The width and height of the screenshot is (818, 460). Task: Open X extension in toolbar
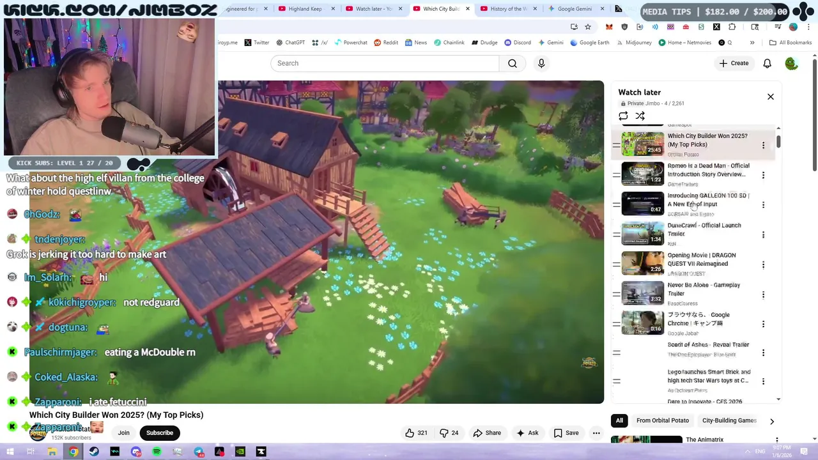pyautogui.click(x=716, y=27)
